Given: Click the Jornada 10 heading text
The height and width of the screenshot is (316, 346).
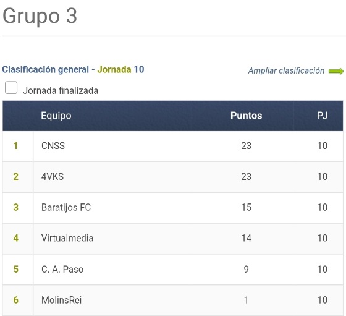Looking at the screenshot, I should (120, 69).
